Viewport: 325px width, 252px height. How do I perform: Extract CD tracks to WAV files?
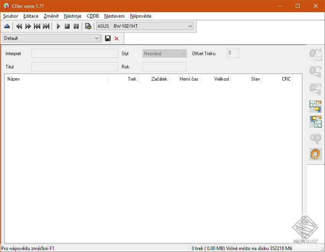click(315, 54)
